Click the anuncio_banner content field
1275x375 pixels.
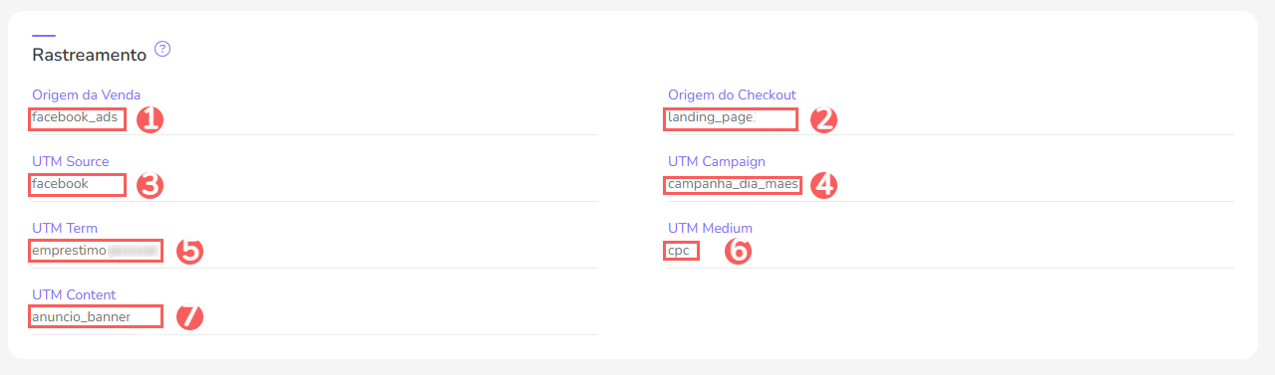click(96, 317)
